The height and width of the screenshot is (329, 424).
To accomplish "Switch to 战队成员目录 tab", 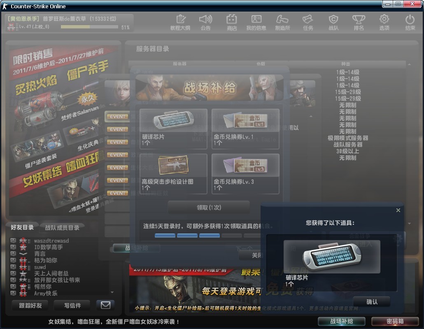I will (62, 228).
